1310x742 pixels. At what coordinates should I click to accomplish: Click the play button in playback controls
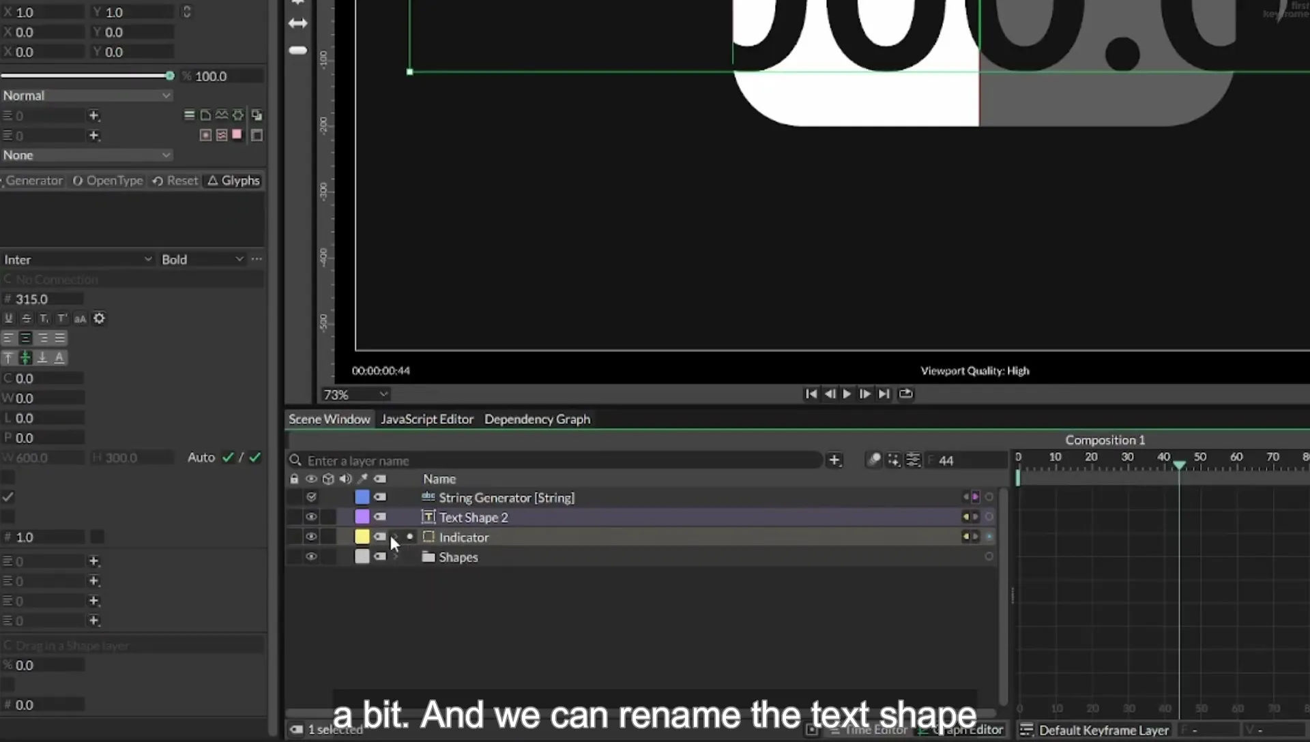[x=847, y=394]
